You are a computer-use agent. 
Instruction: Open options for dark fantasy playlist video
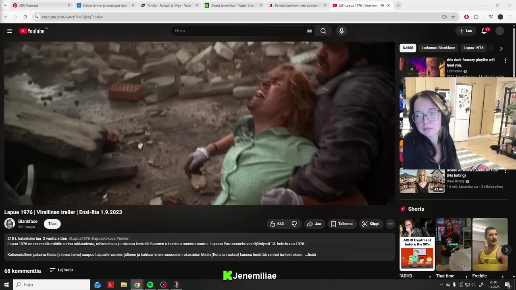pyautogui.click(x=505, y=61)
